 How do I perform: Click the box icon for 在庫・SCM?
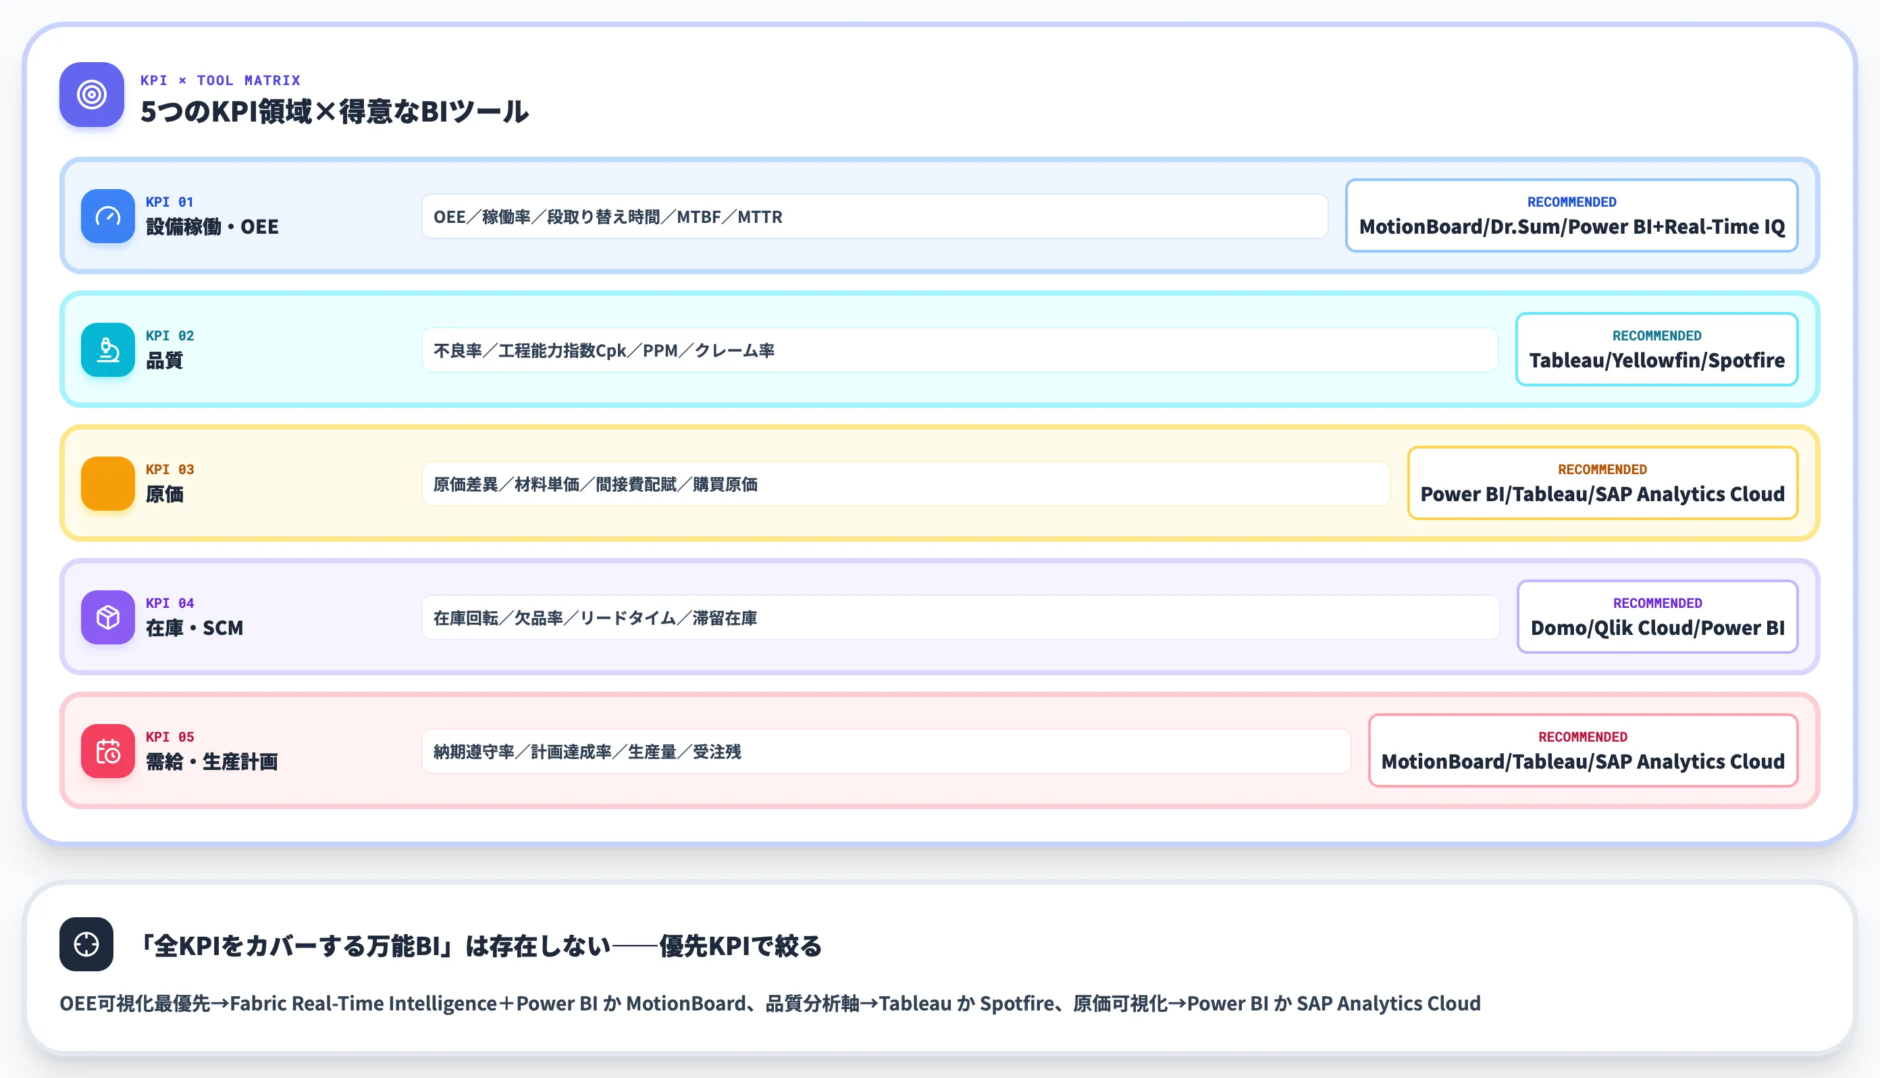click(x=108, y=617)
